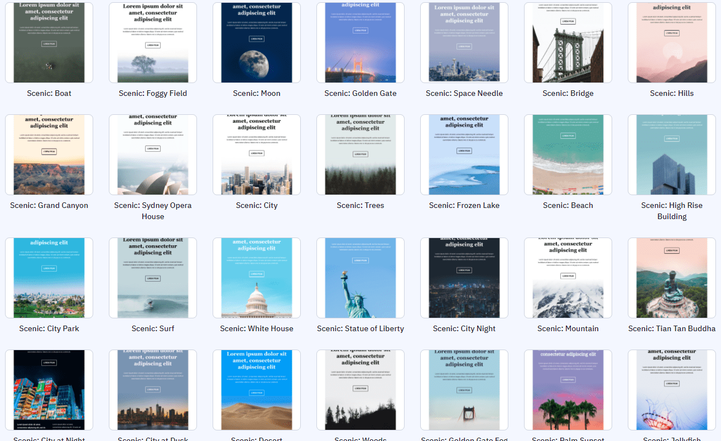Click the "Scenic: Boat" caption text

point(49,93)
